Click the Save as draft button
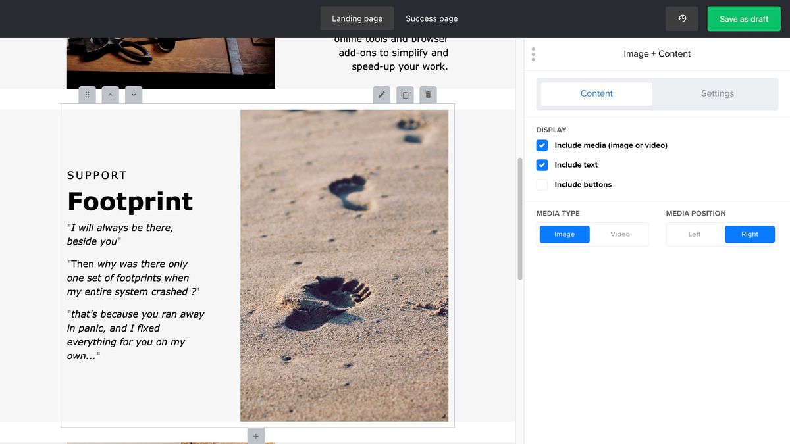This screenshot has width=790, height=444. click(x=744, y=18)
